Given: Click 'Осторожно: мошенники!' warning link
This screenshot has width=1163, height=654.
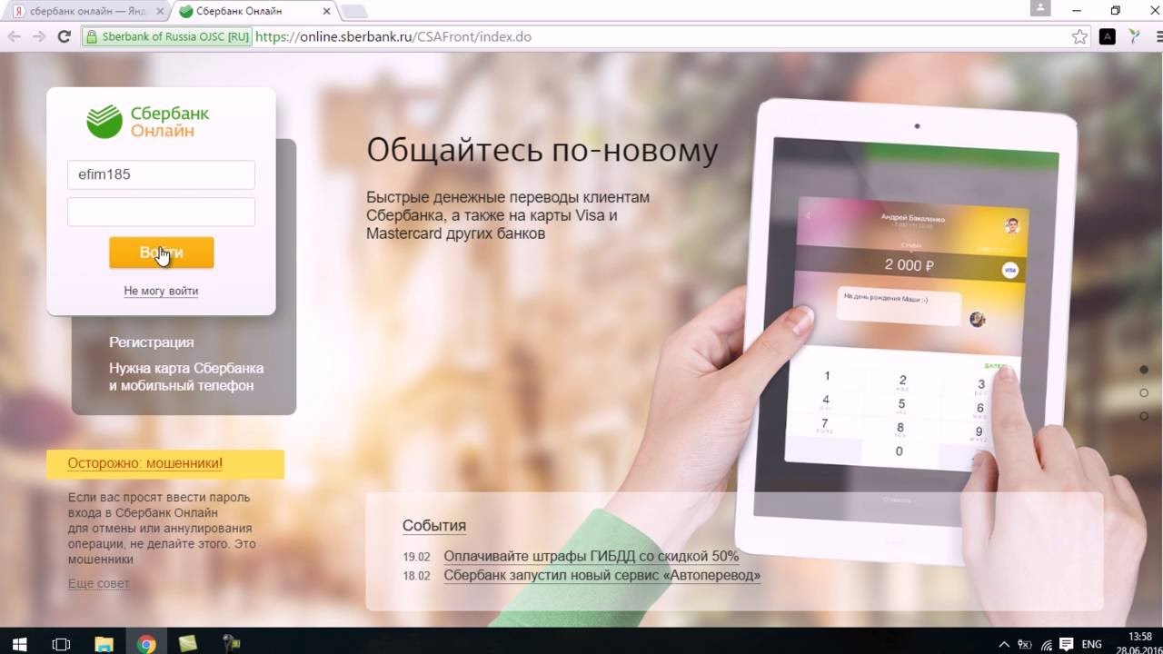Looking at the screenshot, I should tap(145, 463).
